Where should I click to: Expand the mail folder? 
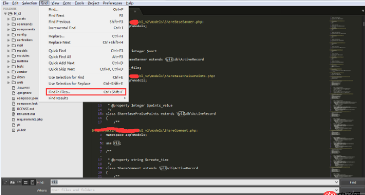[9, 45]
